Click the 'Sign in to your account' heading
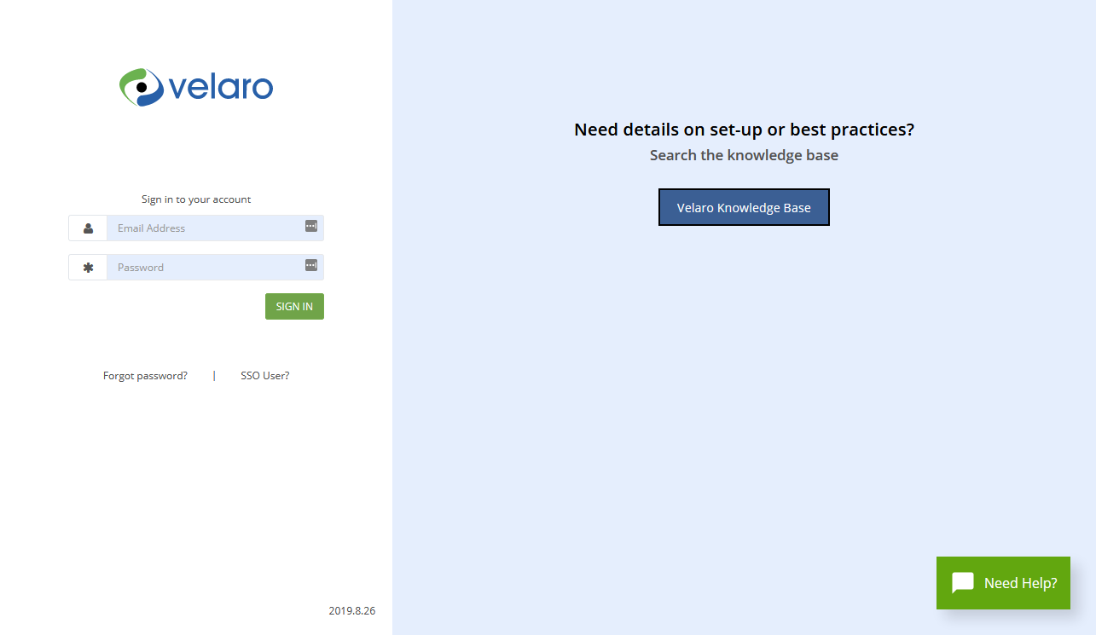 [196, 199]
